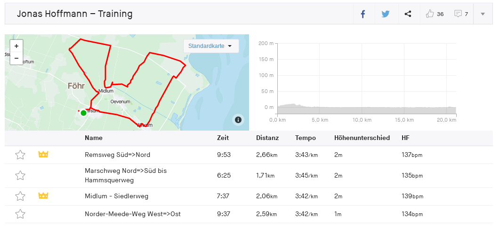Image resolution: width=500 pixels, height=226 pixels.
Task: Share activity on Facebook
Action: 363,14
